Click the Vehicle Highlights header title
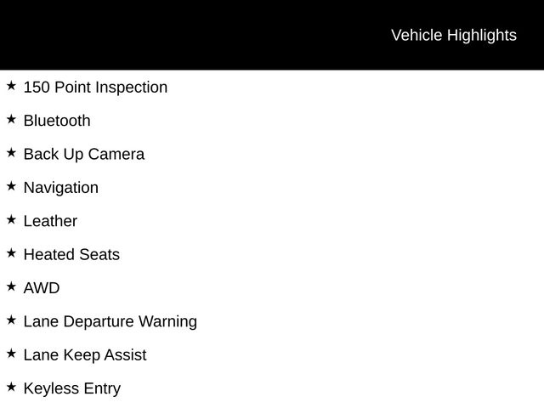Screen dimensions: 544x408 coord(453,35)
